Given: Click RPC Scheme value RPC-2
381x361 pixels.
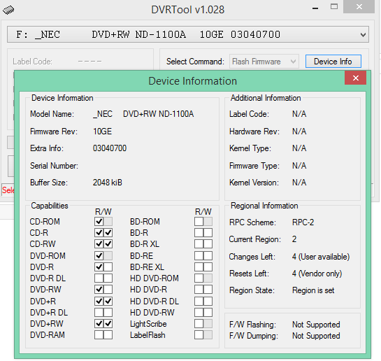Looking at the screenshot, I should (x=303, y=222).
